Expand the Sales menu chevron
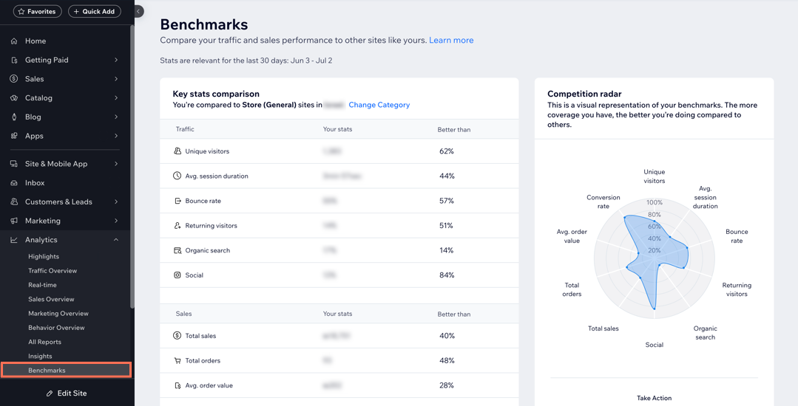 point(116,79)
